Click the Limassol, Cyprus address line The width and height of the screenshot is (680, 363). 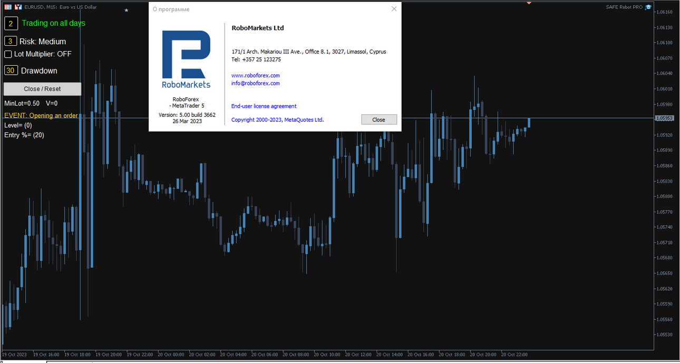309,52
